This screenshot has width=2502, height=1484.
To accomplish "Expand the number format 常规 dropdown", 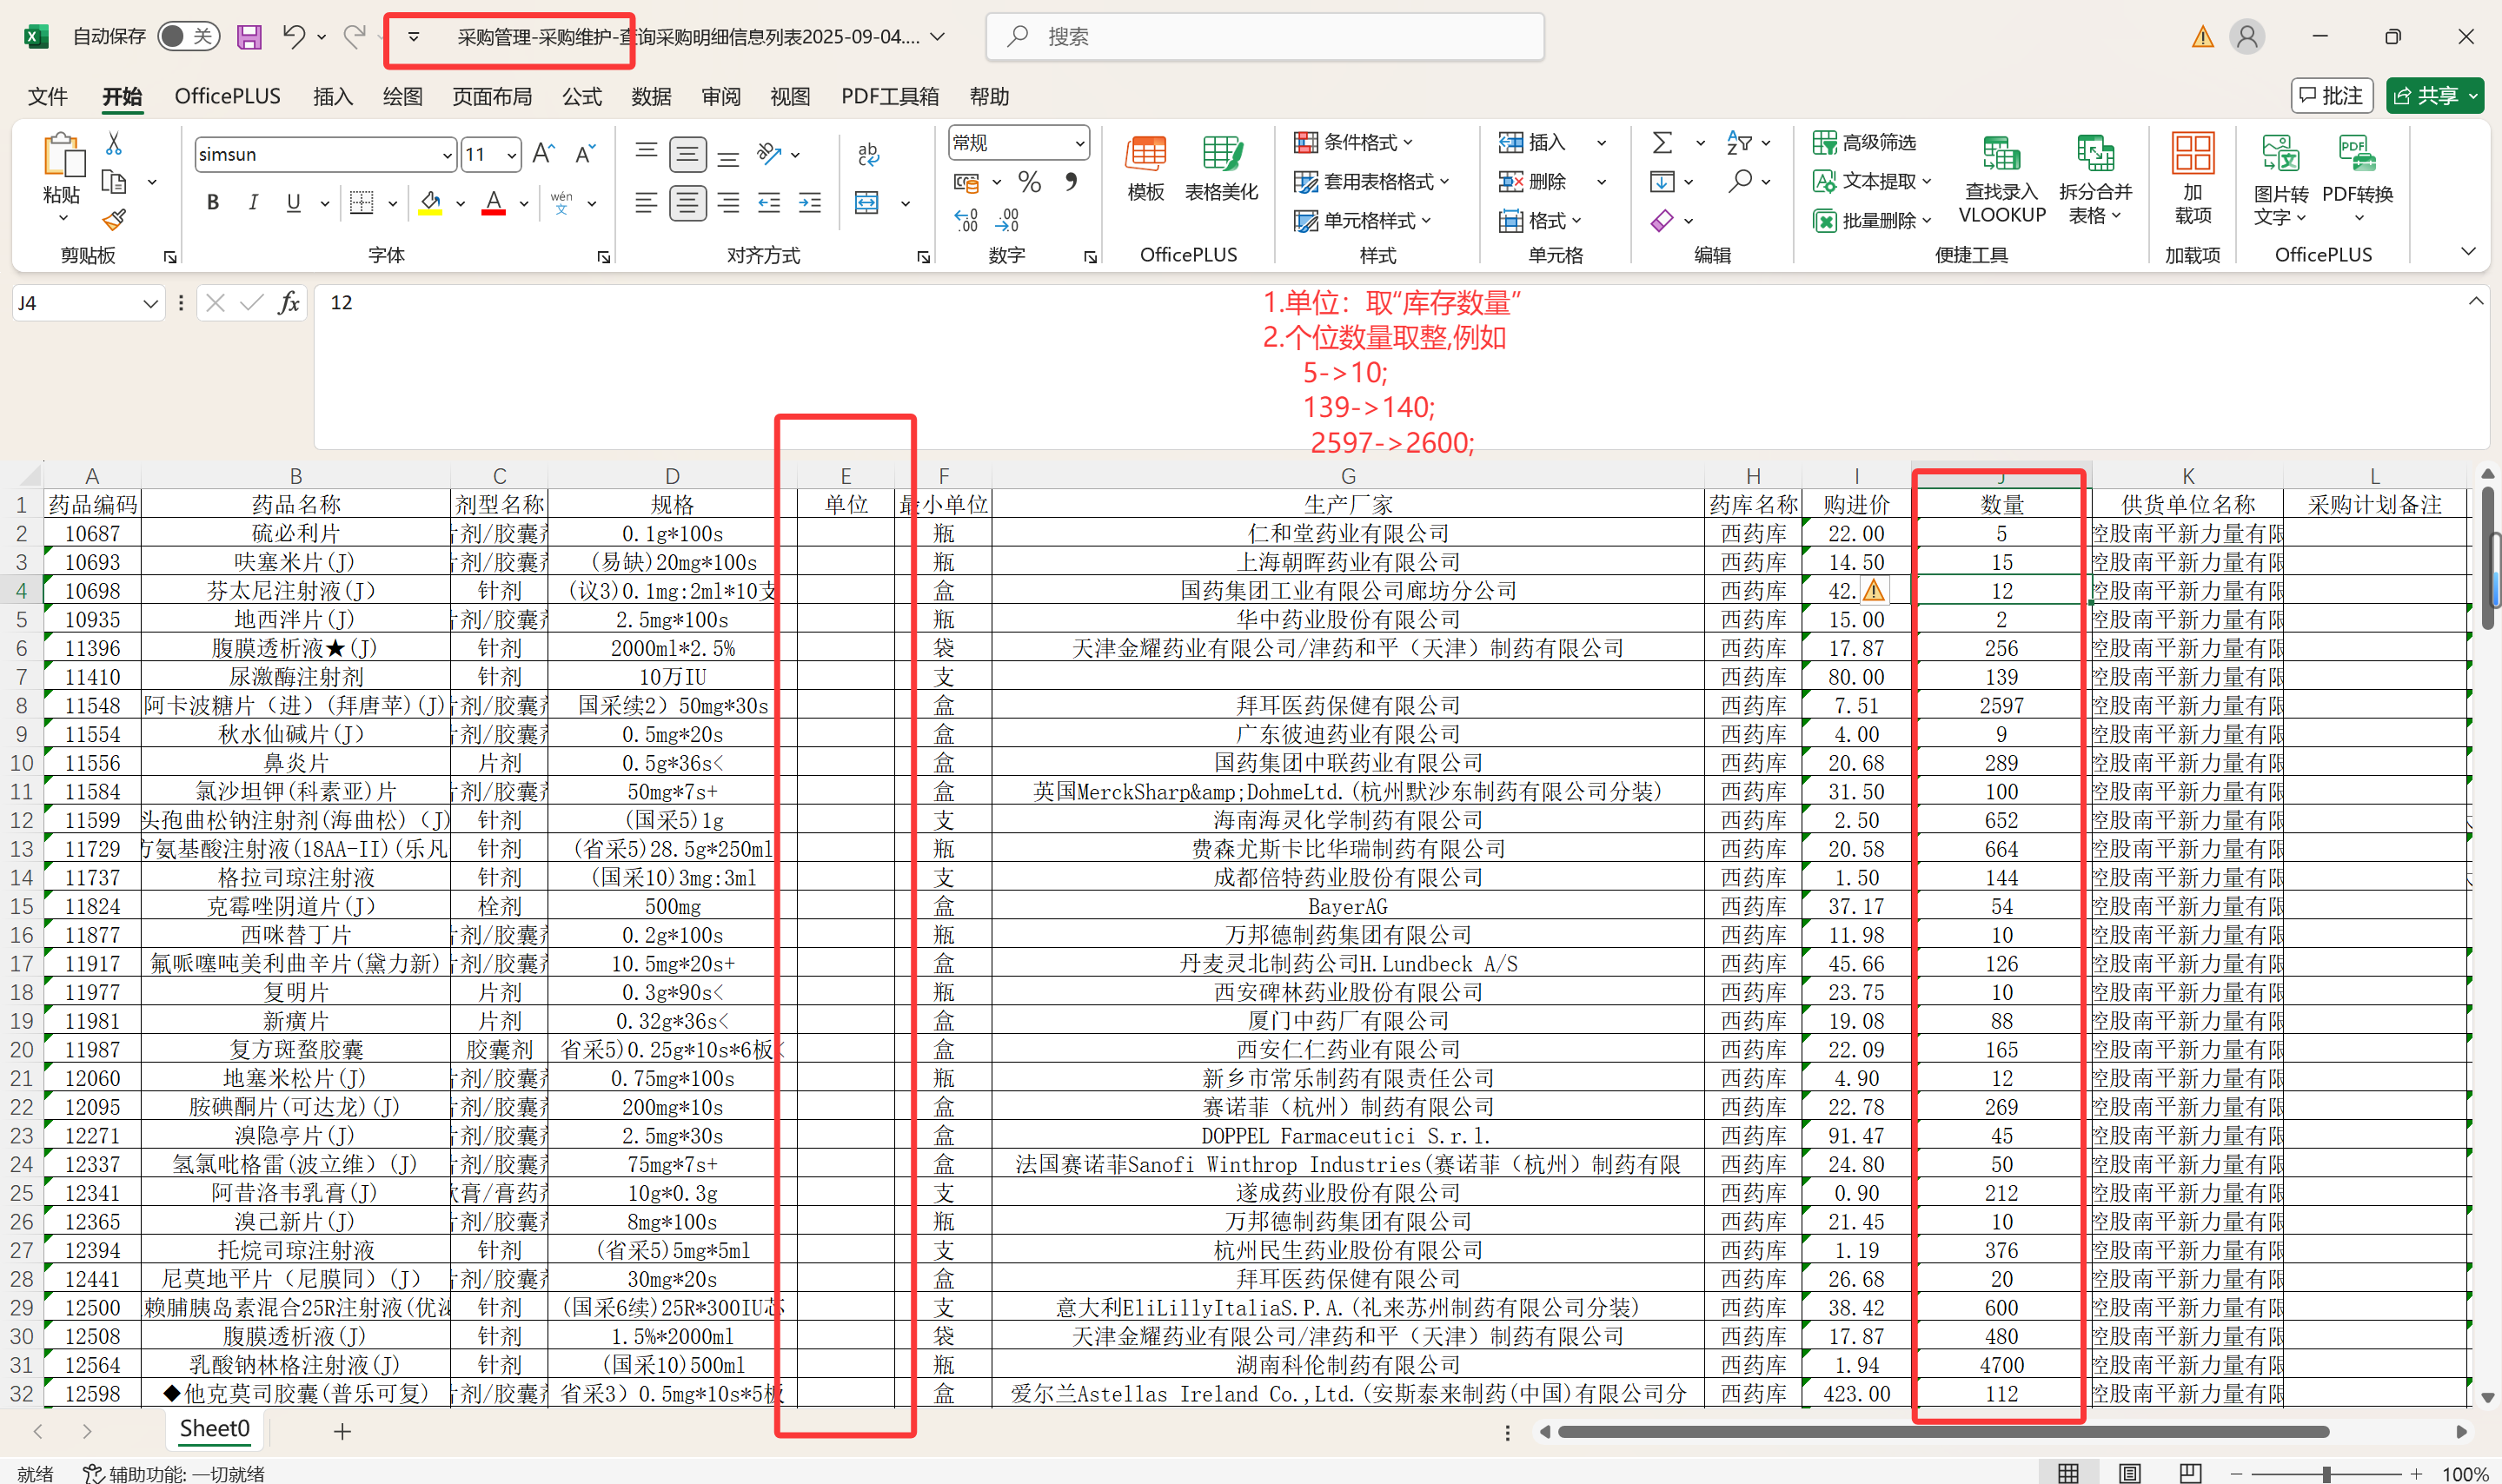I will tap(1079, 144).
